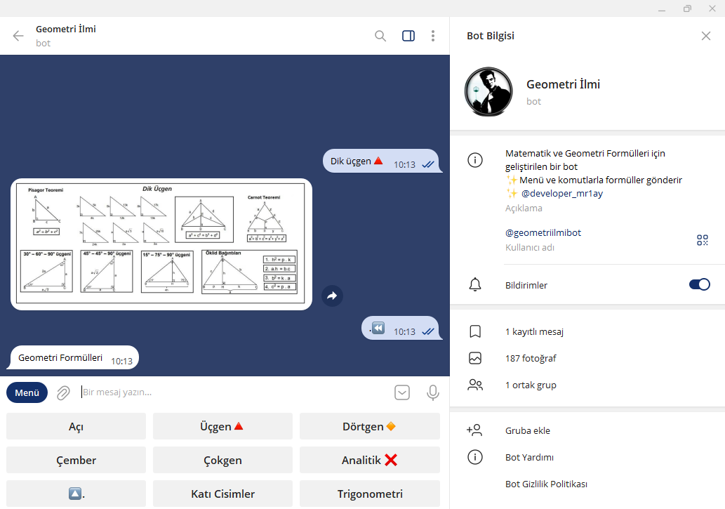
Task: Click the people icon beside ortak grup
Action: pos(475,385)
